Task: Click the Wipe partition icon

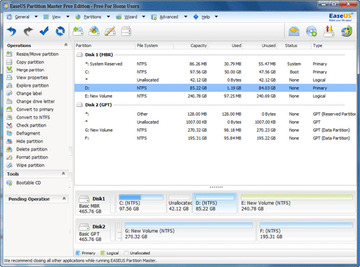Action: click(9, 165)
